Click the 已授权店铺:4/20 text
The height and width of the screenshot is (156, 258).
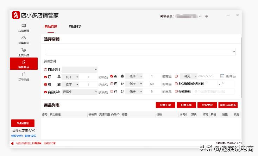(x=24, y=130)
